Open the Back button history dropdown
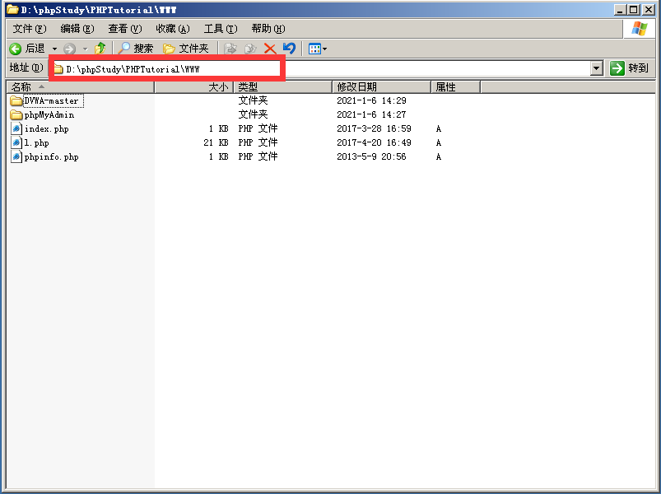 (53, 48)
